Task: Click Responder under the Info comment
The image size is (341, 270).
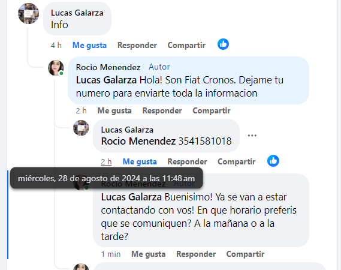Action: click(137, 45)
